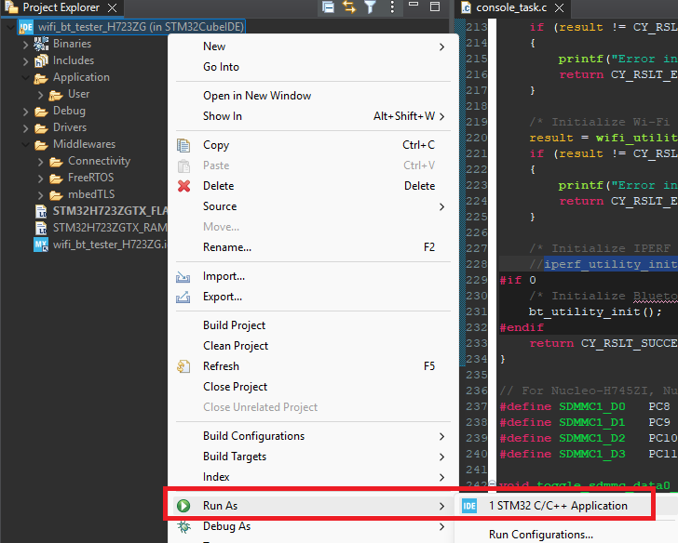Click the Copy icon in context menu

click(x=183, y=145)
